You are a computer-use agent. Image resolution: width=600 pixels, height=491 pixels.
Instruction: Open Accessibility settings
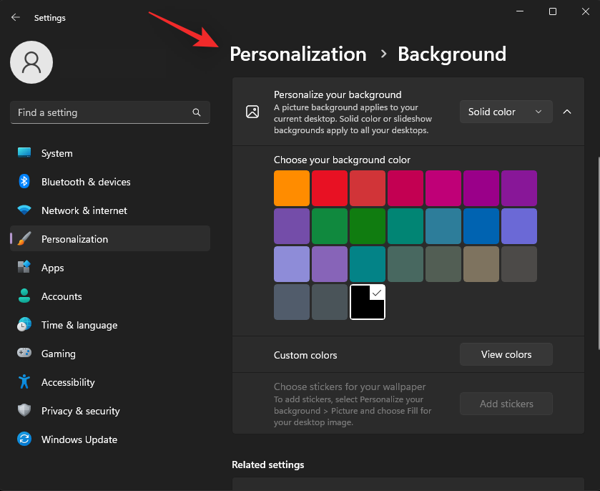68,382
